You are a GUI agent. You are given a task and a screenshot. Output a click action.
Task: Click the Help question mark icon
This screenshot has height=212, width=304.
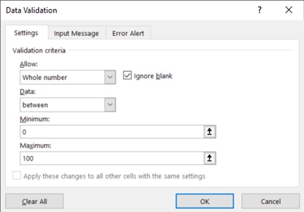click(x=260, y=10)
